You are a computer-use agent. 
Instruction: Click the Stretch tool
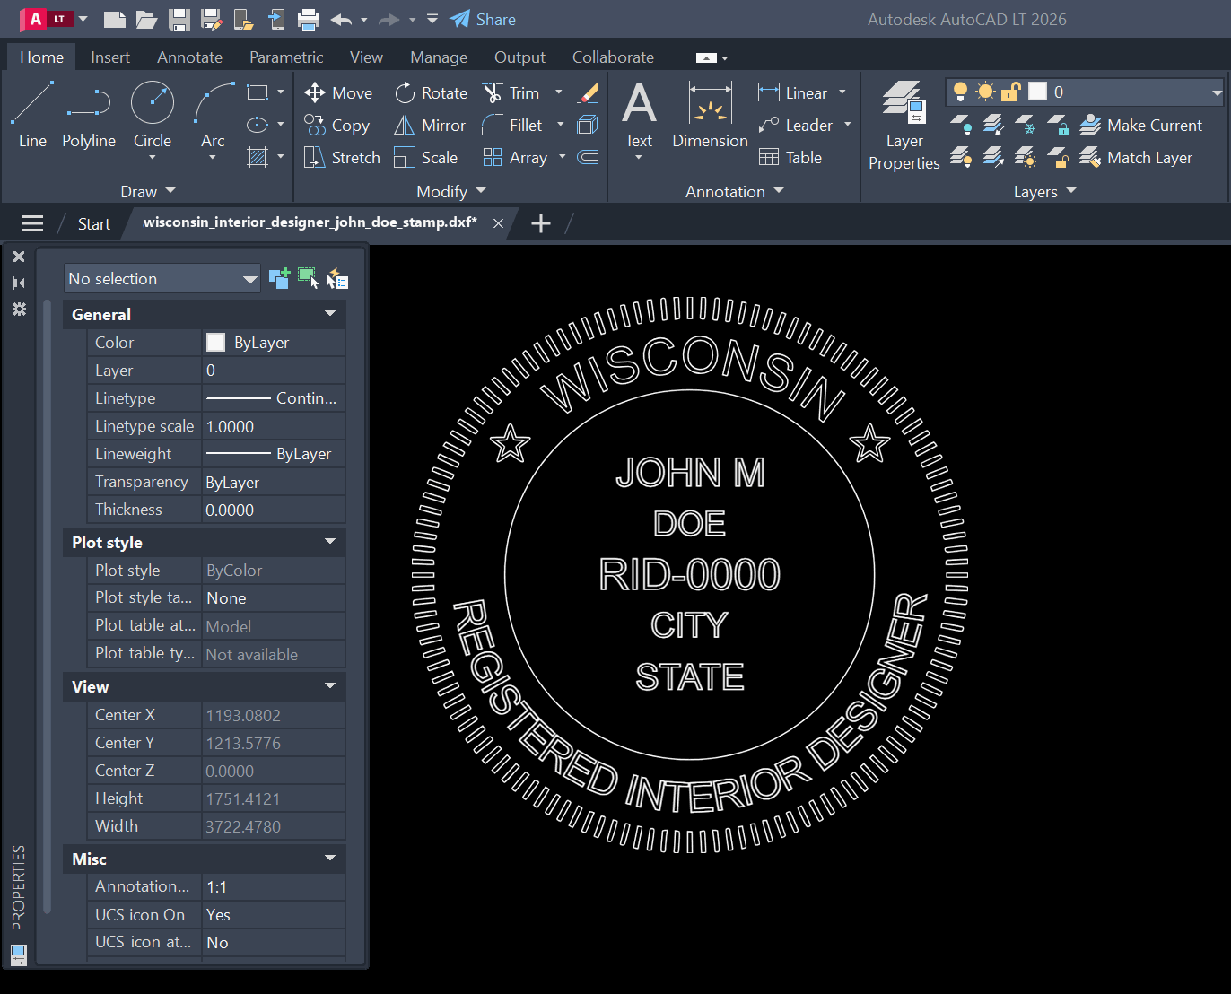click(342, 158)
